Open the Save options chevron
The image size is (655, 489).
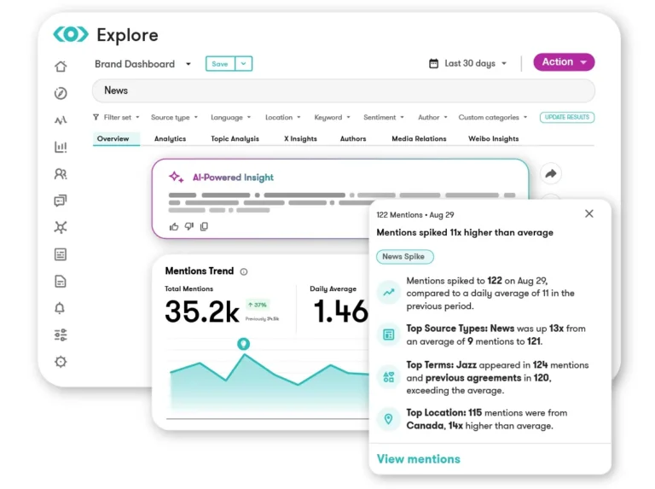244,63
